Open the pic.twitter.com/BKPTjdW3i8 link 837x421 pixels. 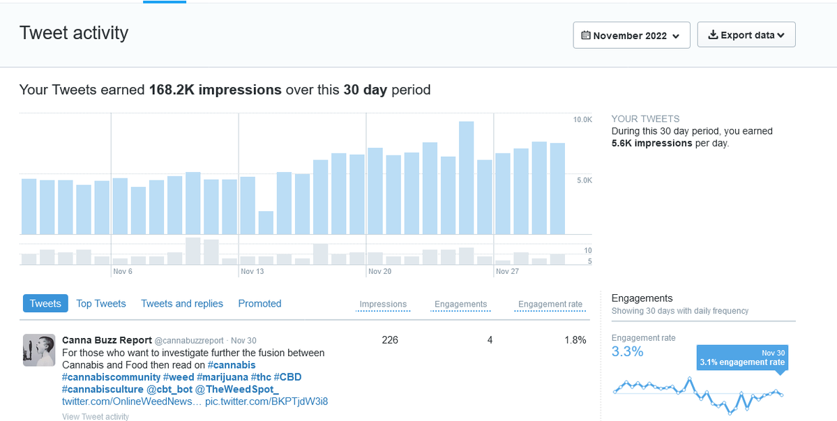coord(266,401)
